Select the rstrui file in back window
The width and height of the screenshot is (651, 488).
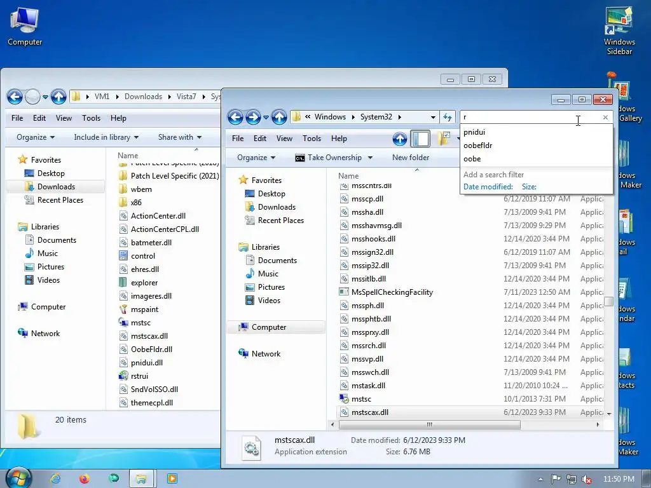point(139,376)
